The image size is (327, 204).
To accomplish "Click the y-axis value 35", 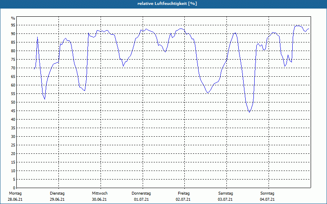I will pos(13,128).
